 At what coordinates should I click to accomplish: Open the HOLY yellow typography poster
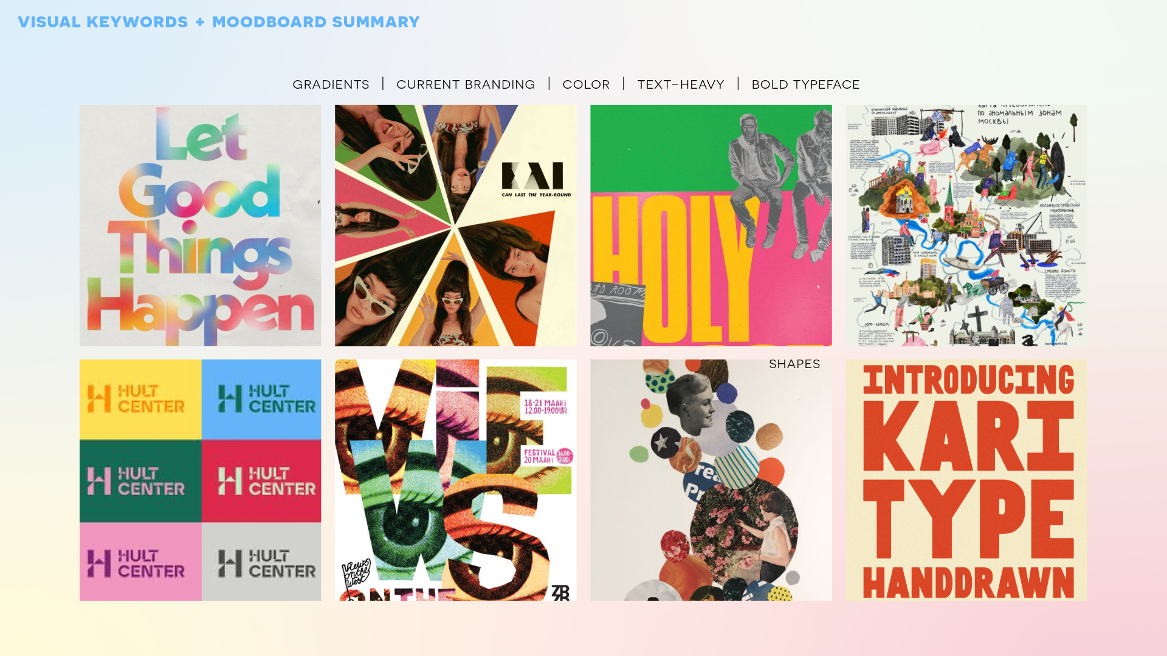pos(711,225)
